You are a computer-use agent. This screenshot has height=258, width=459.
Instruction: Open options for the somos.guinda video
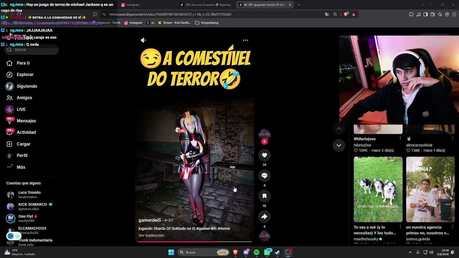pyautogui.click(x=453, y=227)
